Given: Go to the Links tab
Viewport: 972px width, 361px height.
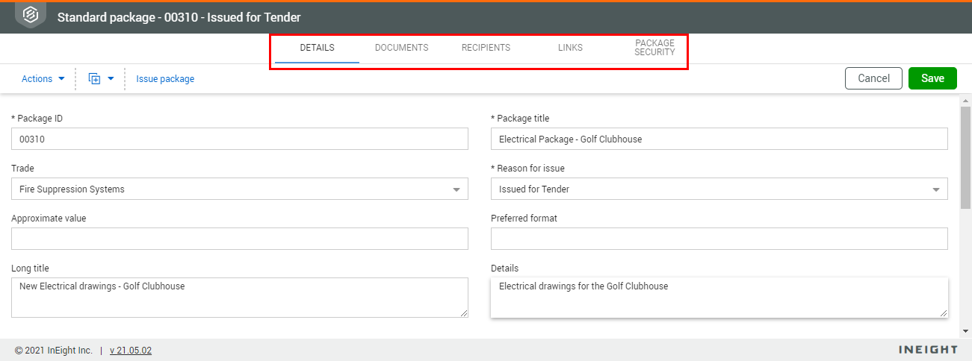Looking at the screenshot, I should tap(570, 48).
